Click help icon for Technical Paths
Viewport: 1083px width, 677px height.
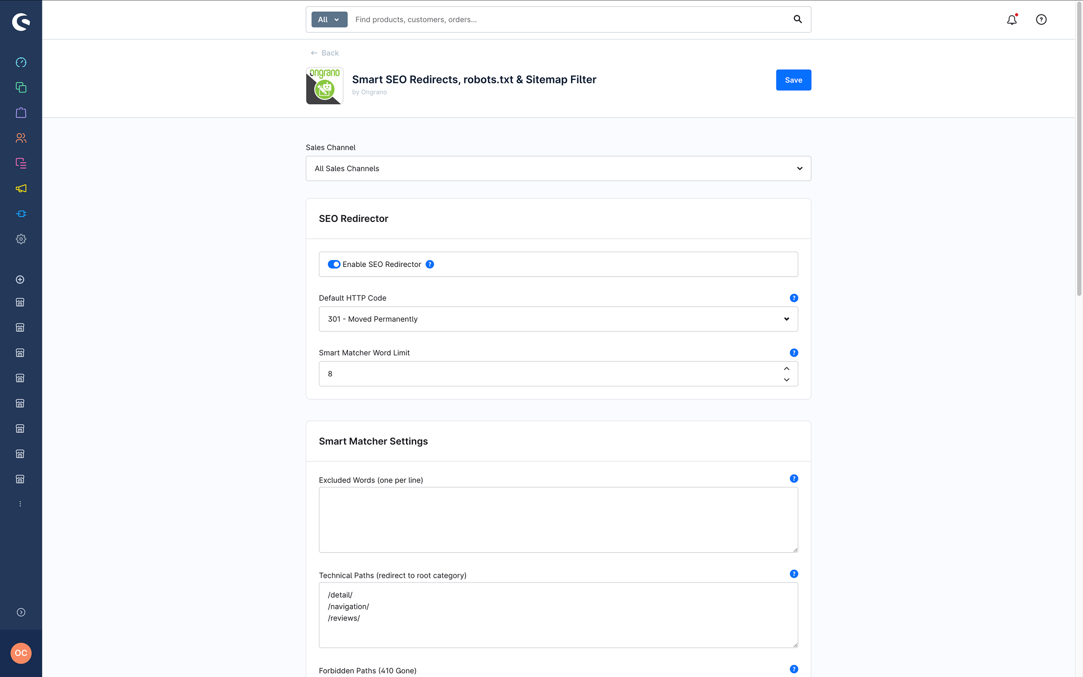click(x=794, y=573)
